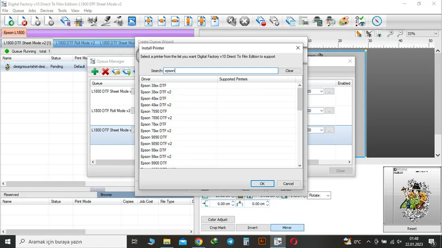
Task: Open the Queue menu
Action: tap(18, 11)
